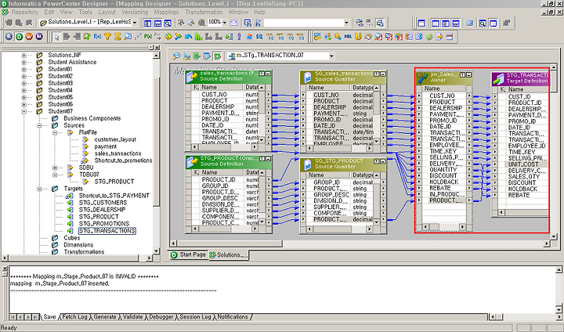Viewport: 564px width, 332px height.
Task: Collapse the Sources tree node
Action: 40,125
